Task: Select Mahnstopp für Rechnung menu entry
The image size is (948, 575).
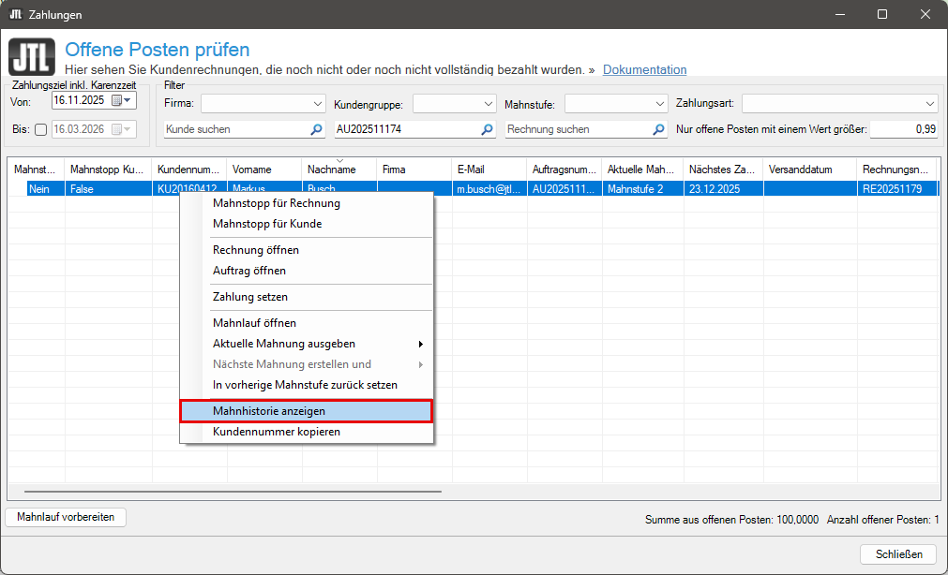Action: coord(277,203)
